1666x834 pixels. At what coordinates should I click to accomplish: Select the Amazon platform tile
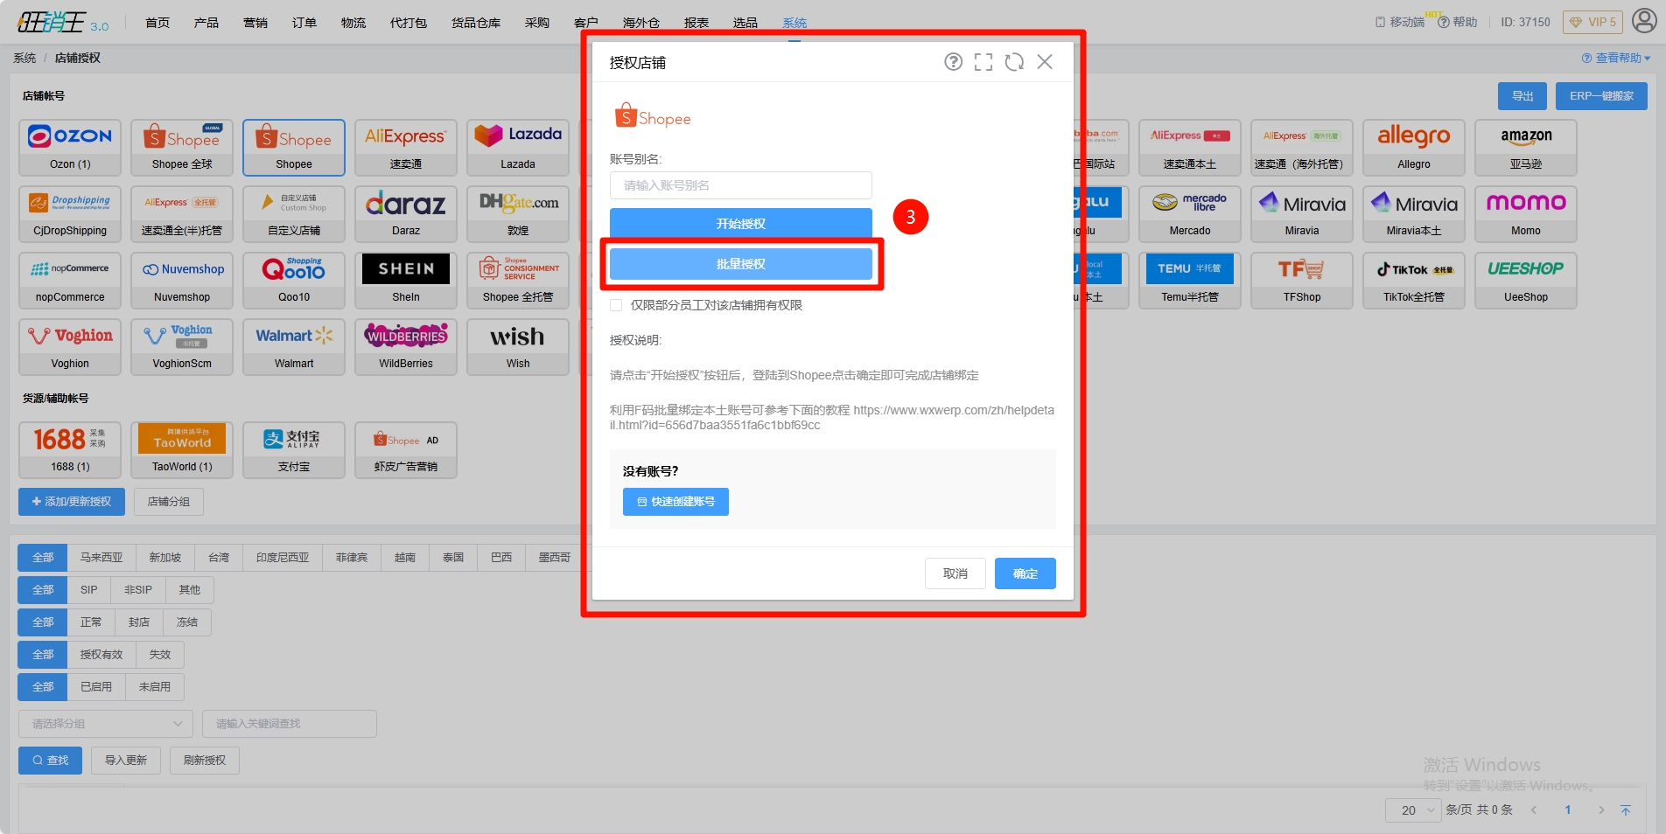click(1525, 147)
